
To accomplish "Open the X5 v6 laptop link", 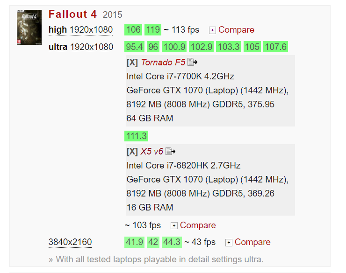I will [151, 152].
